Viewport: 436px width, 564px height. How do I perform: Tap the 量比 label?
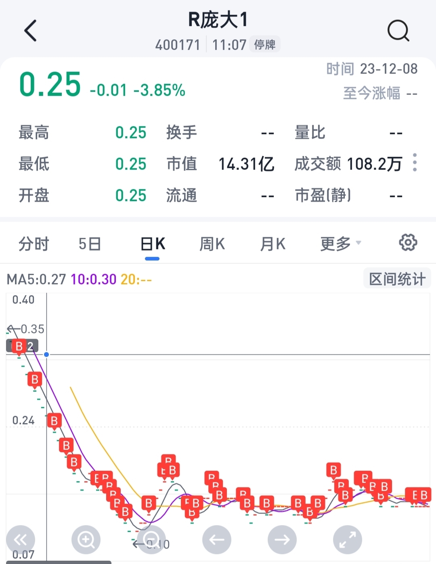click(x=310, y=132)
